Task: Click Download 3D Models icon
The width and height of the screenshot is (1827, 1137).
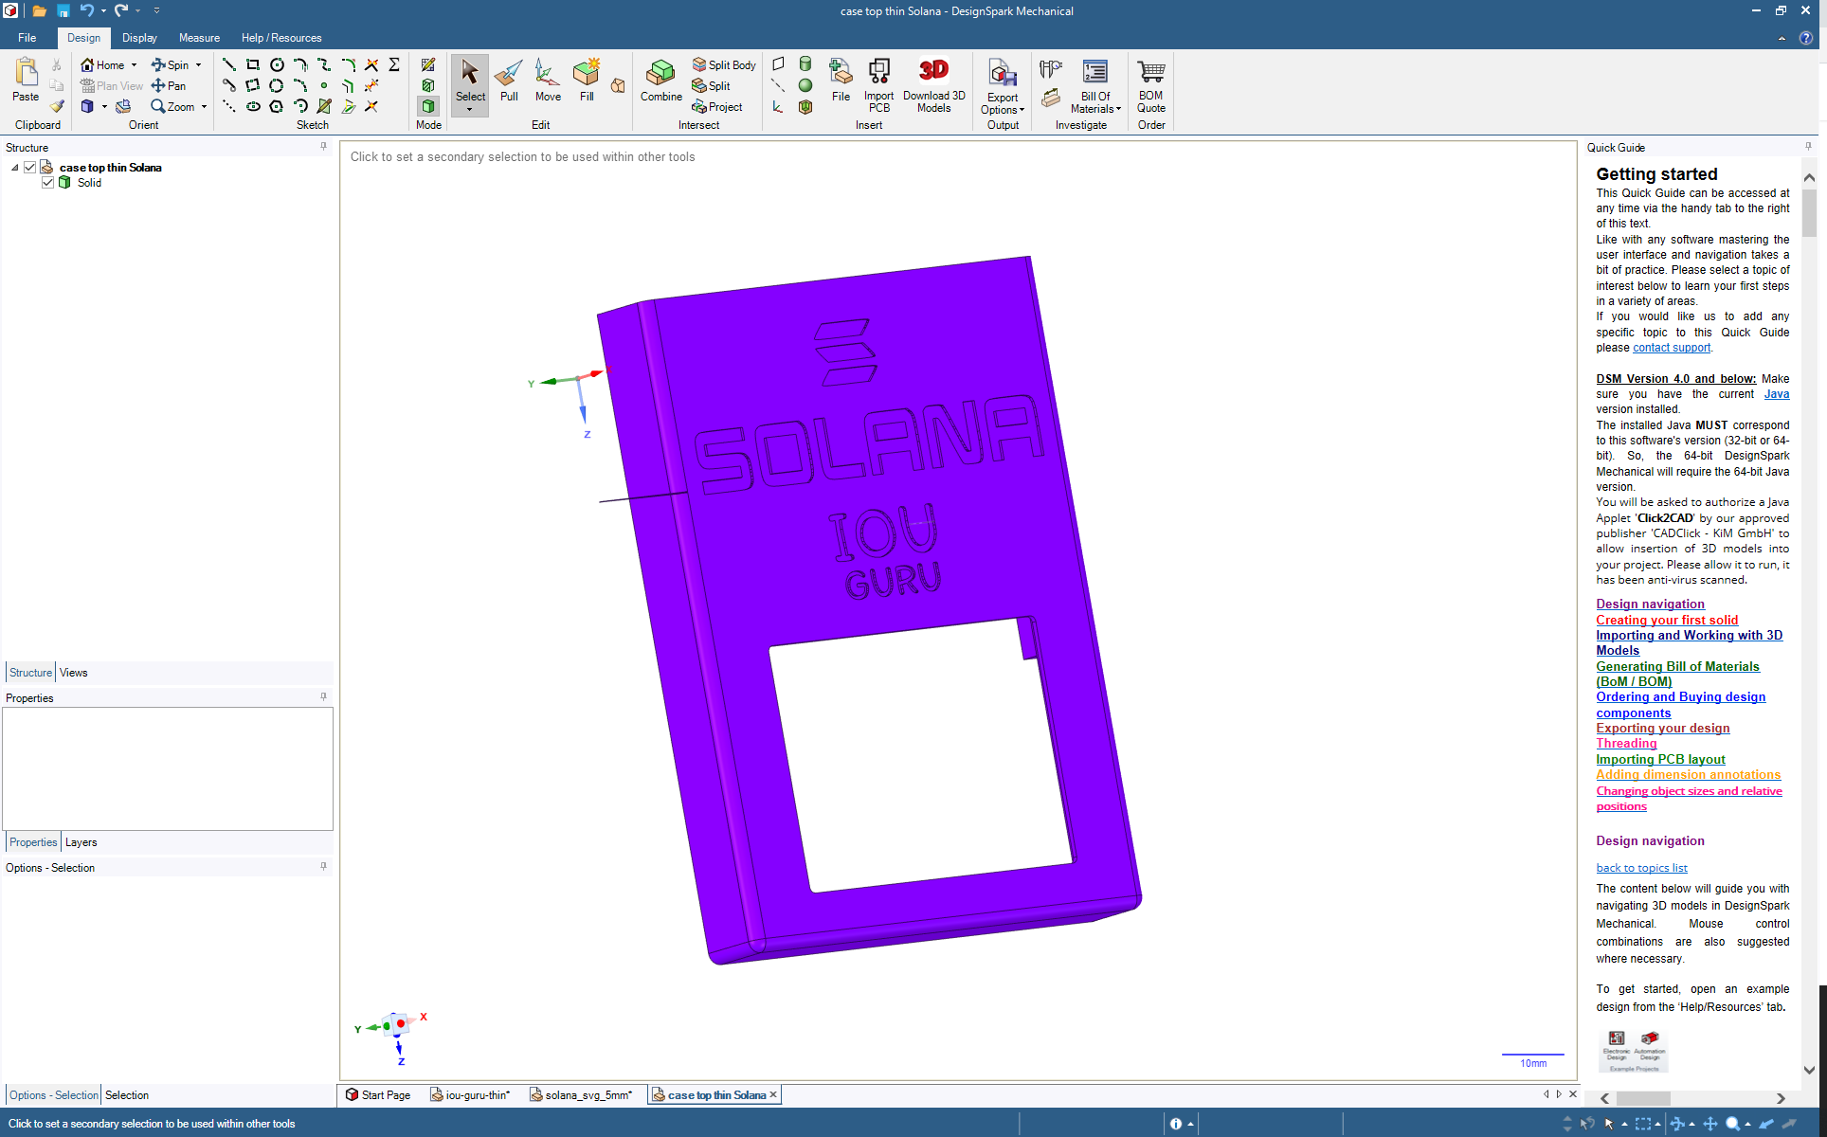Action: 933,83
